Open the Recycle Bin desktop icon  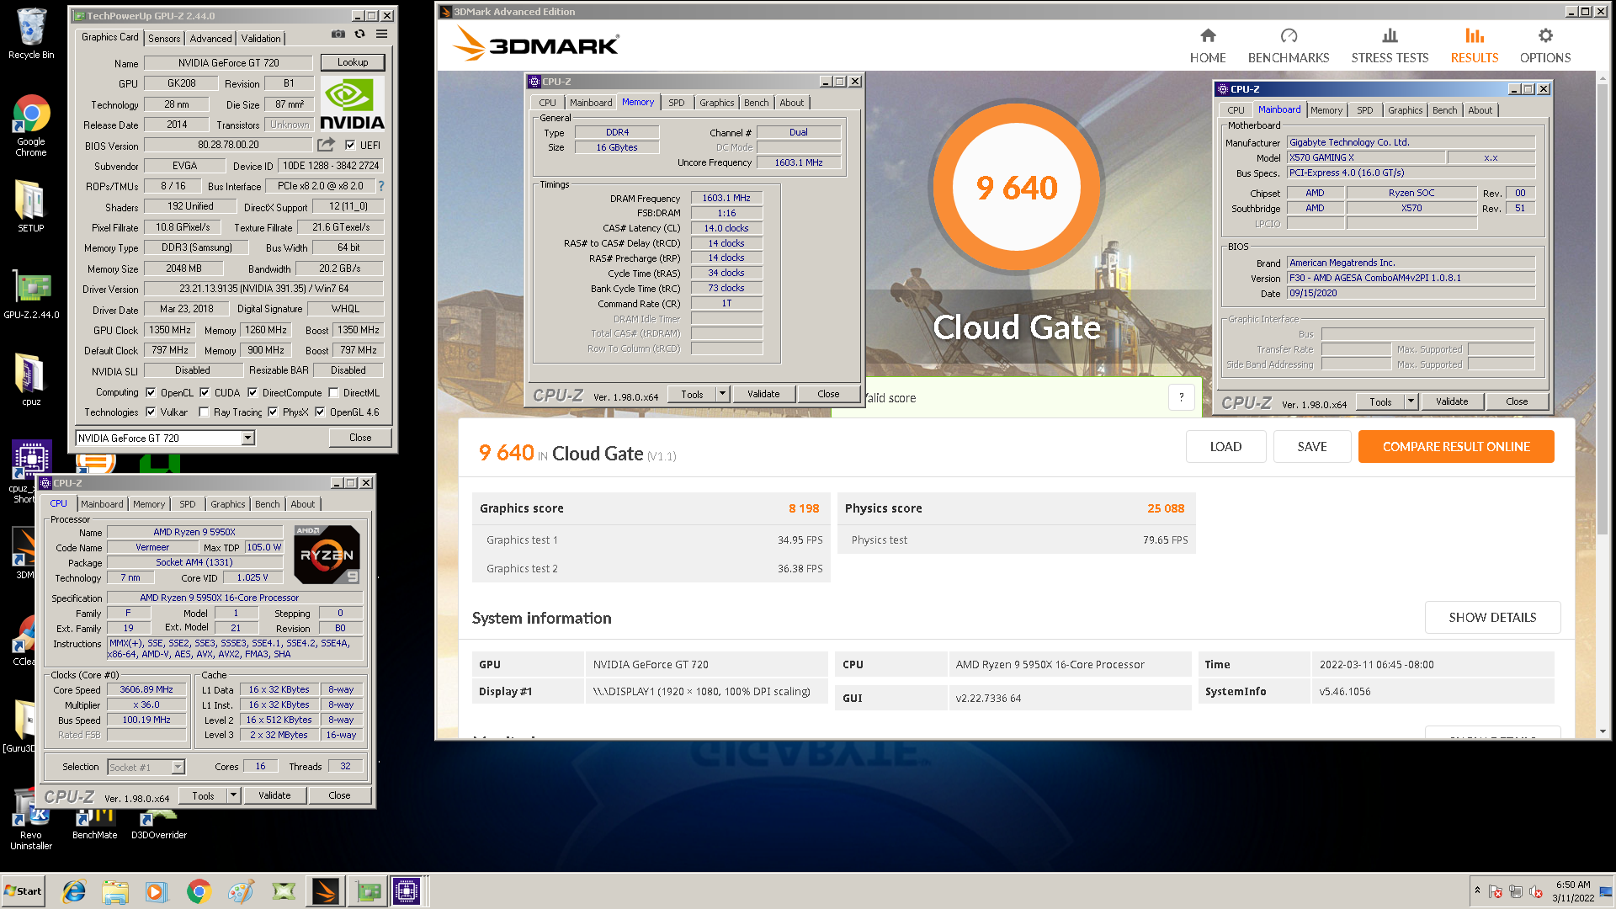(31, 34)
